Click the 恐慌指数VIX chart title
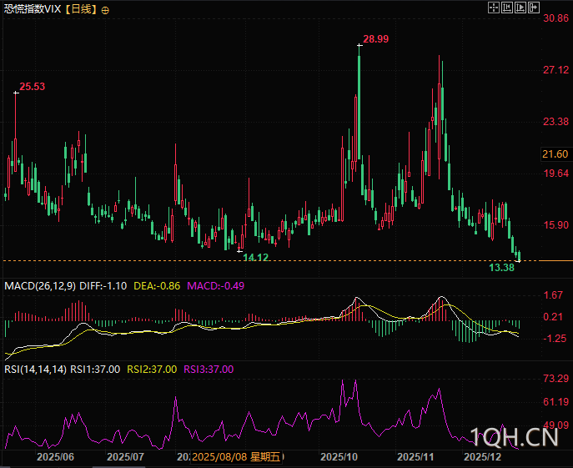This screenshot has width=573, height=468. 32,9
